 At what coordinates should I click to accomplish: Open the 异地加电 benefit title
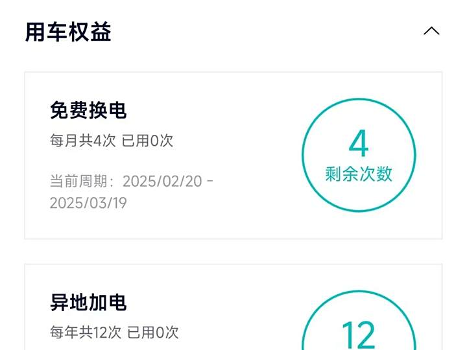coord(88,303)
